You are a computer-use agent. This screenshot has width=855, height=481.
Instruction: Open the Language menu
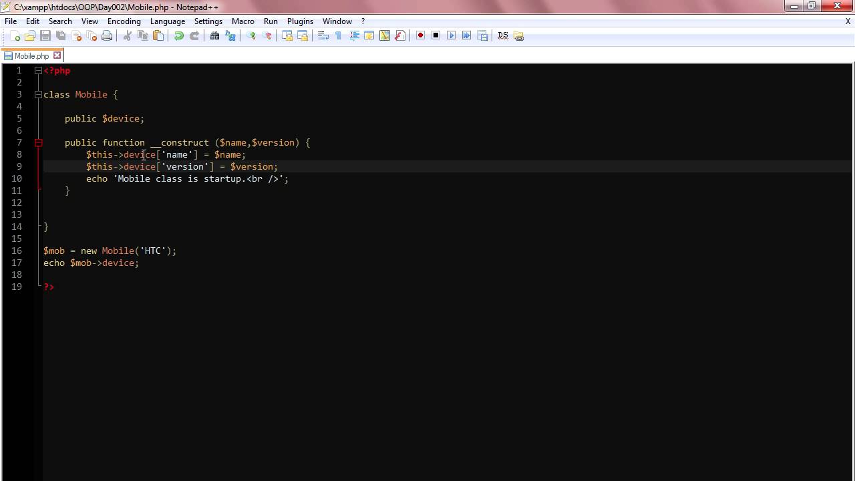168,21
